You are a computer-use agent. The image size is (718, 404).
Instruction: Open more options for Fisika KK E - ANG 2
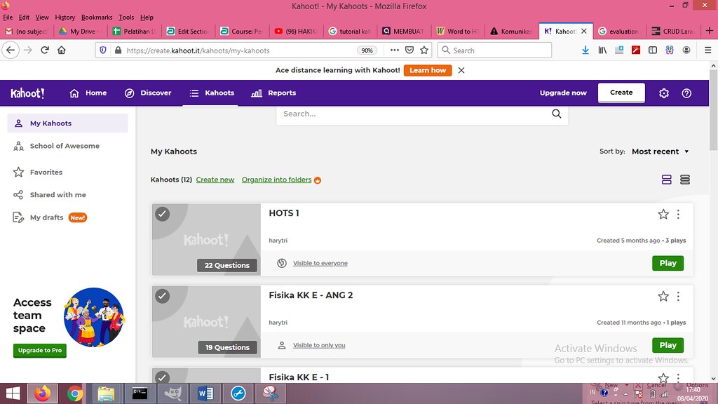point(678,297)
